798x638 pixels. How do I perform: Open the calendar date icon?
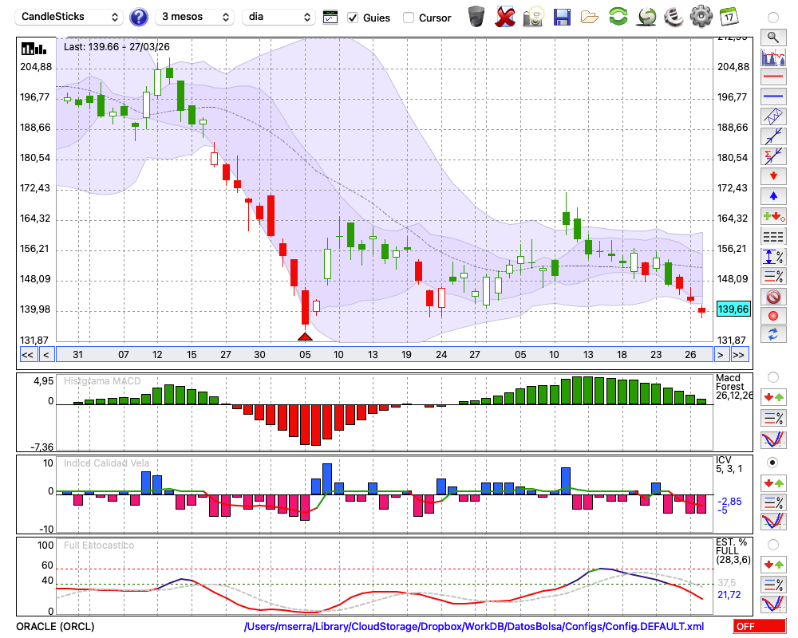pos(729,17)
